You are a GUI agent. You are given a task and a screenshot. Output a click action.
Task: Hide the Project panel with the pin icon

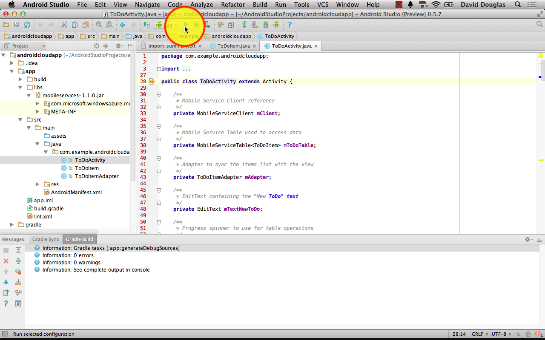click(130, 46)
